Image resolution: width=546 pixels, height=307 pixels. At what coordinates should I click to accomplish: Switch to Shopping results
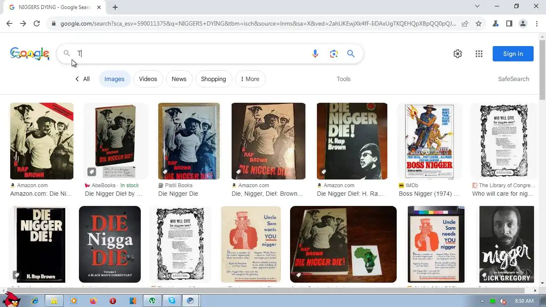pos(213,79)
